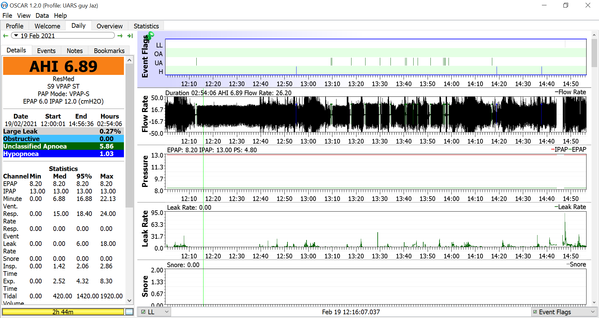Click the Duration 02:54:06 flow rate header
Image resolution: width=599 pixels, height=318 pixels.
[x=228, y=93]
